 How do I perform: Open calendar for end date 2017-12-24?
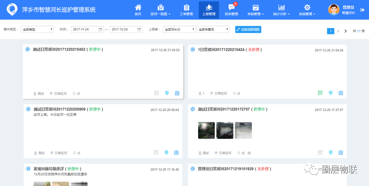coord(139,30)
